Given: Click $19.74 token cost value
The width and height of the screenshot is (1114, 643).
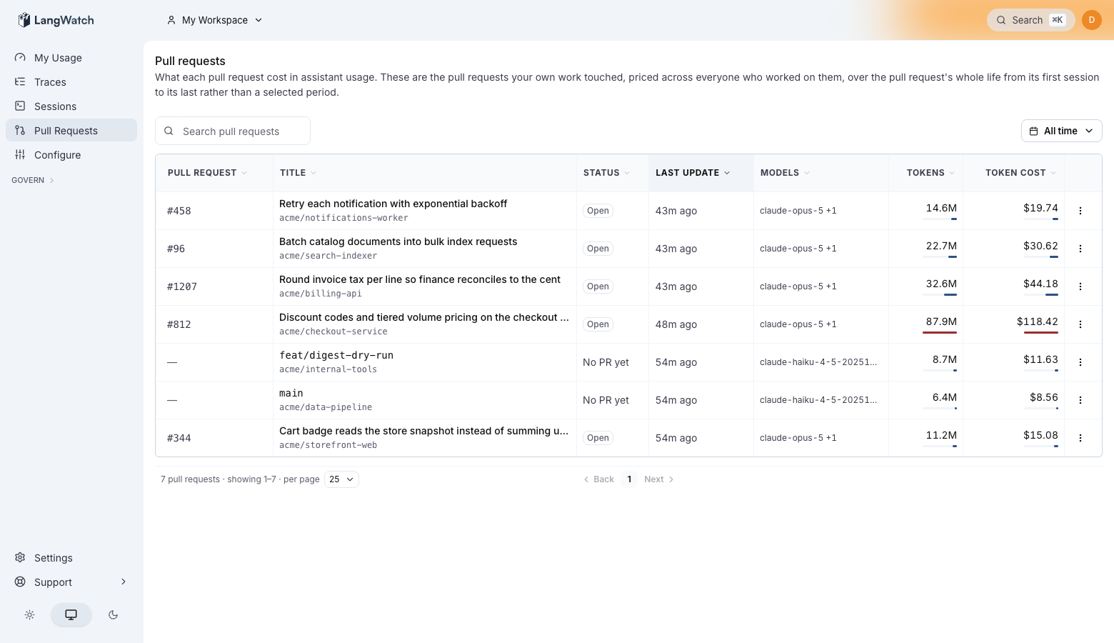Looking at the screenshot, I should 1040,208.
